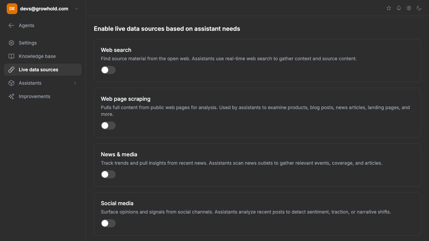Click the DE account avatar
The height and width of the screenshot is (241, 429).
[x=12, y=9]
